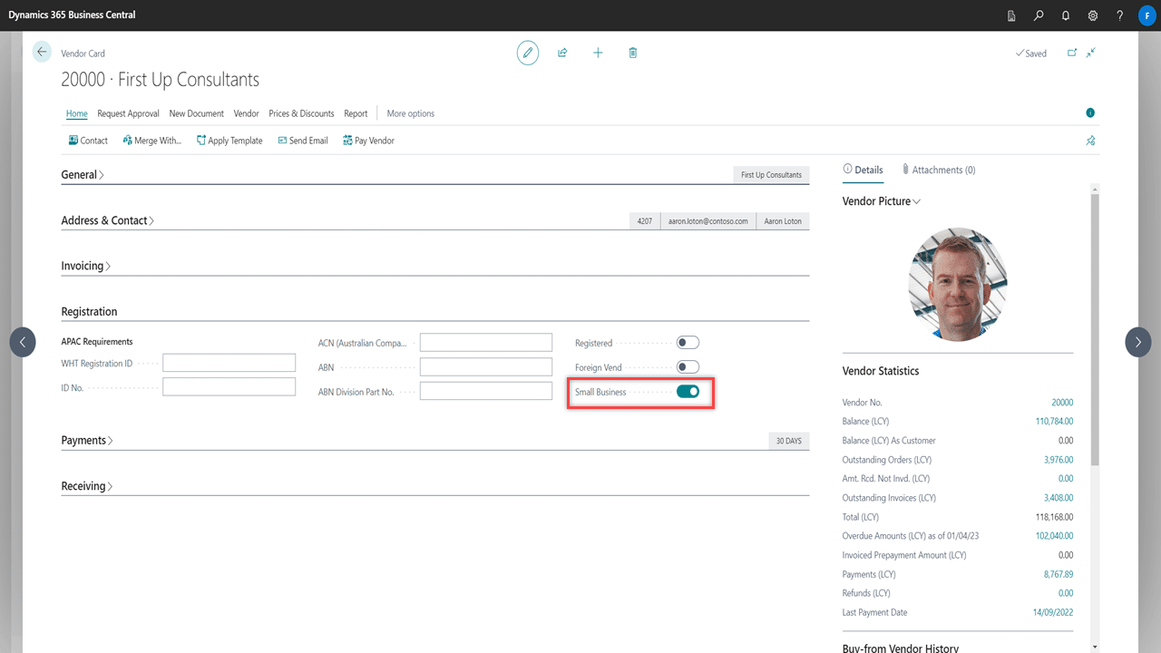The image size is (1161, 653).
Task: Click Payments (LCY) value 8,767.89
Action: coord(1059,574)
